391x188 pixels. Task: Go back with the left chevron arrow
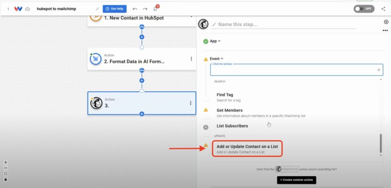coord(8,9)
